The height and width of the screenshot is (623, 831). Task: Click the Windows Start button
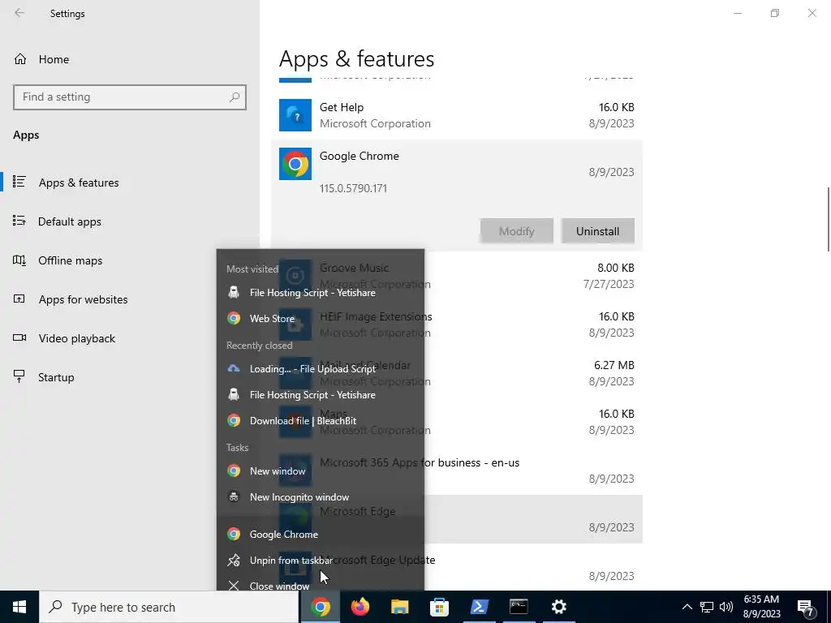[19, 607]
